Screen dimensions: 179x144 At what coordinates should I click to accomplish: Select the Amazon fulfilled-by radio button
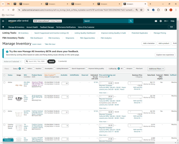pos(125,69)
